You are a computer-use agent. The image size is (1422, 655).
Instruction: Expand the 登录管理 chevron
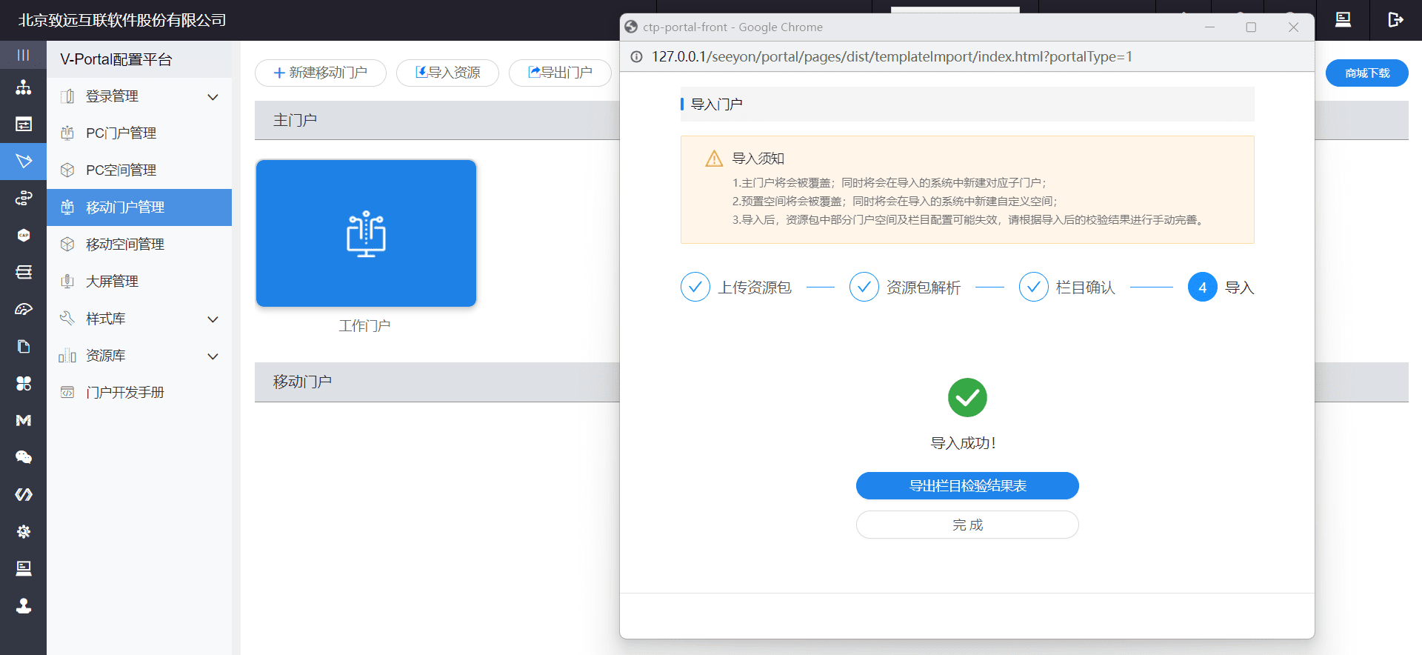pyautogui.click(x=213, y=97)
